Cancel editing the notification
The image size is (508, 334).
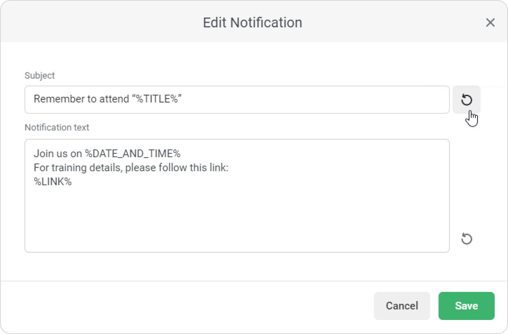coord(402,306)
